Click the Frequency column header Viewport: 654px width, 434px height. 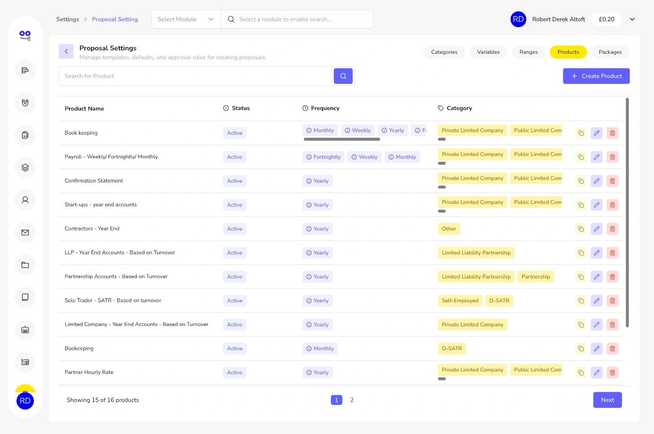tap(321, 108)
